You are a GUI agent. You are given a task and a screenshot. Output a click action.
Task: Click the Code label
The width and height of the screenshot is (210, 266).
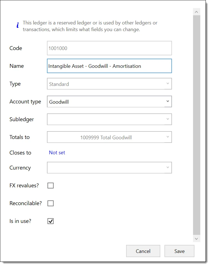pos(16,48)
